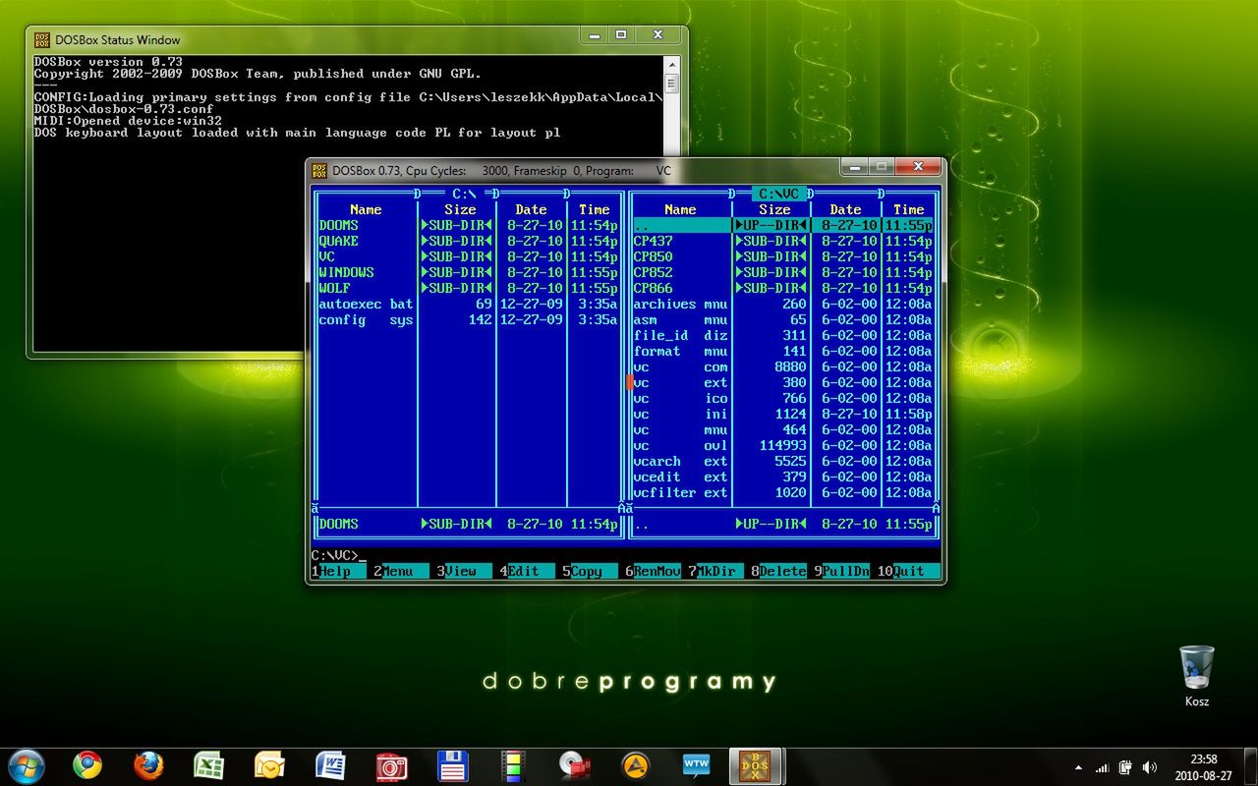Image resolution: width=1258 pixels, height=786 pixels.
Task: Open the network signal tray icon
Action: pos(1102,767)
